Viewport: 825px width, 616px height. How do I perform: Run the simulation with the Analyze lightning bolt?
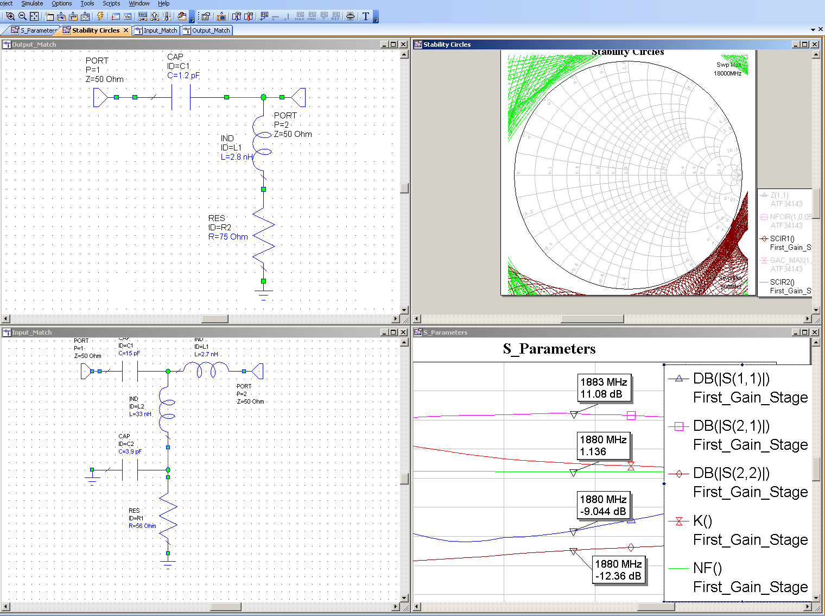[x=100, y=16]
